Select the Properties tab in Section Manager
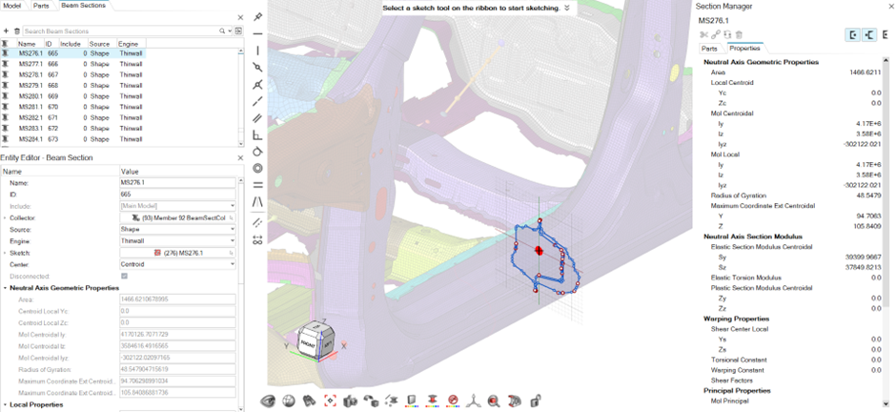 pyautogui.click(x=743, y=49)
